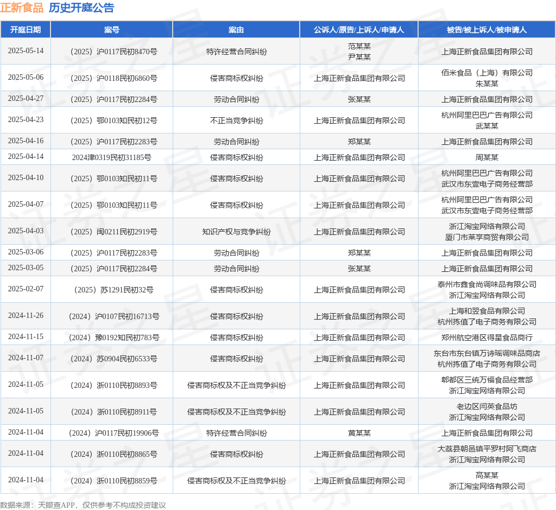This screenshot has height=510, width=556.
Task: Click the date cell 2025-04-27
Action: pyautogui.click(x=26, y=99)
